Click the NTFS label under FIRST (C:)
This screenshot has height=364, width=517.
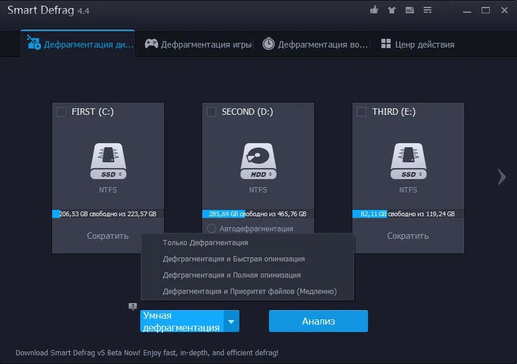[108, 190]
